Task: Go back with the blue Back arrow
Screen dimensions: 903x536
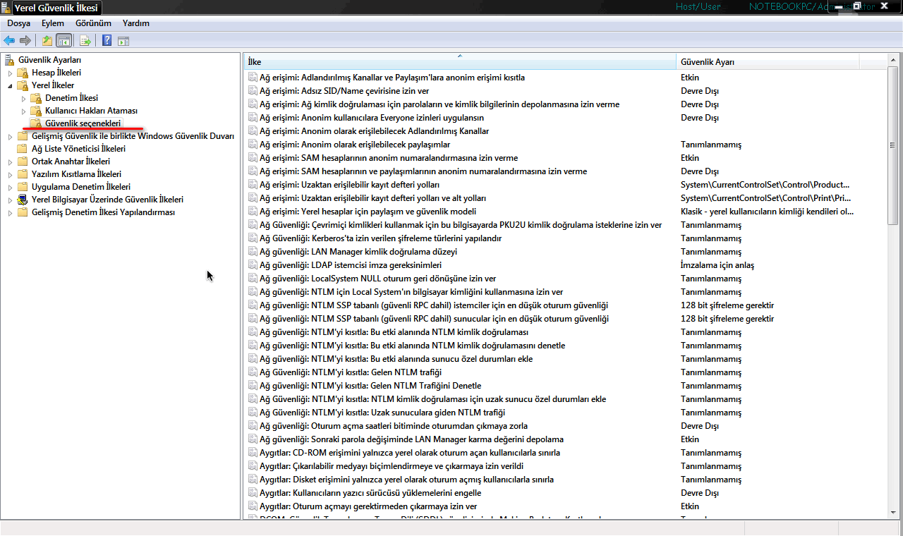Action: [x=9, y=40]
